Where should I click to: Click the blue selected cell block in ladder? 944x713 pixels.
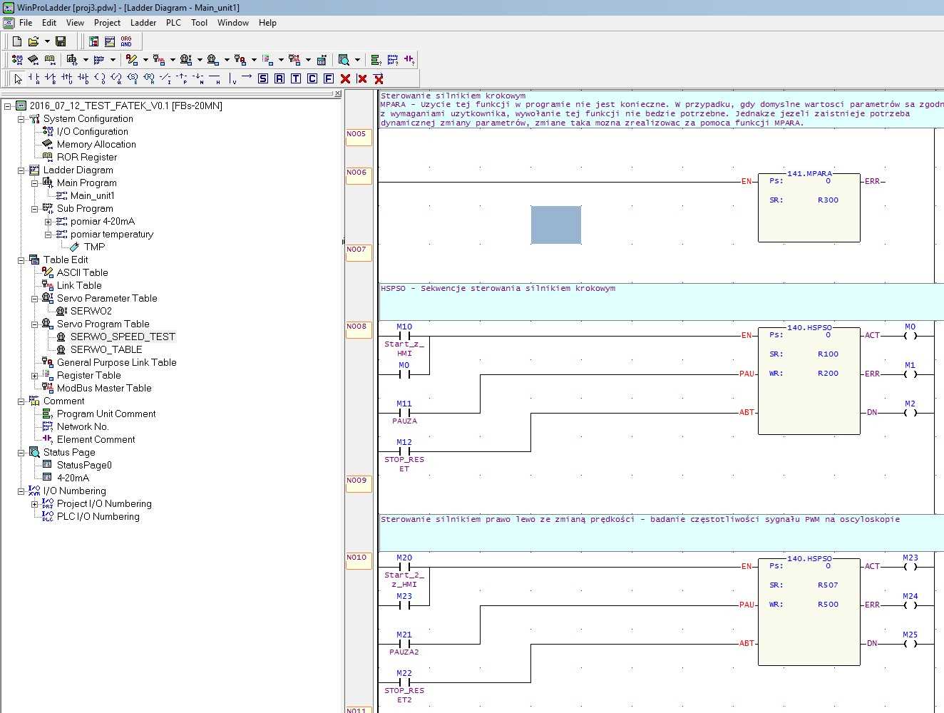[x=556, y=225]
